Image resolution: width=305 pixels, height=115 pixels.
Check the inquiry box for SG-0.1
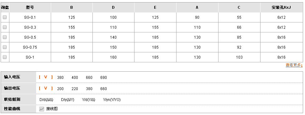(5, 17)
